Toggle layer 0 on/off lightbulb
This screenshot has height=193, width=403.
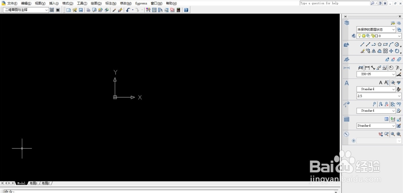pyautogui.click(x=359, y=36)
